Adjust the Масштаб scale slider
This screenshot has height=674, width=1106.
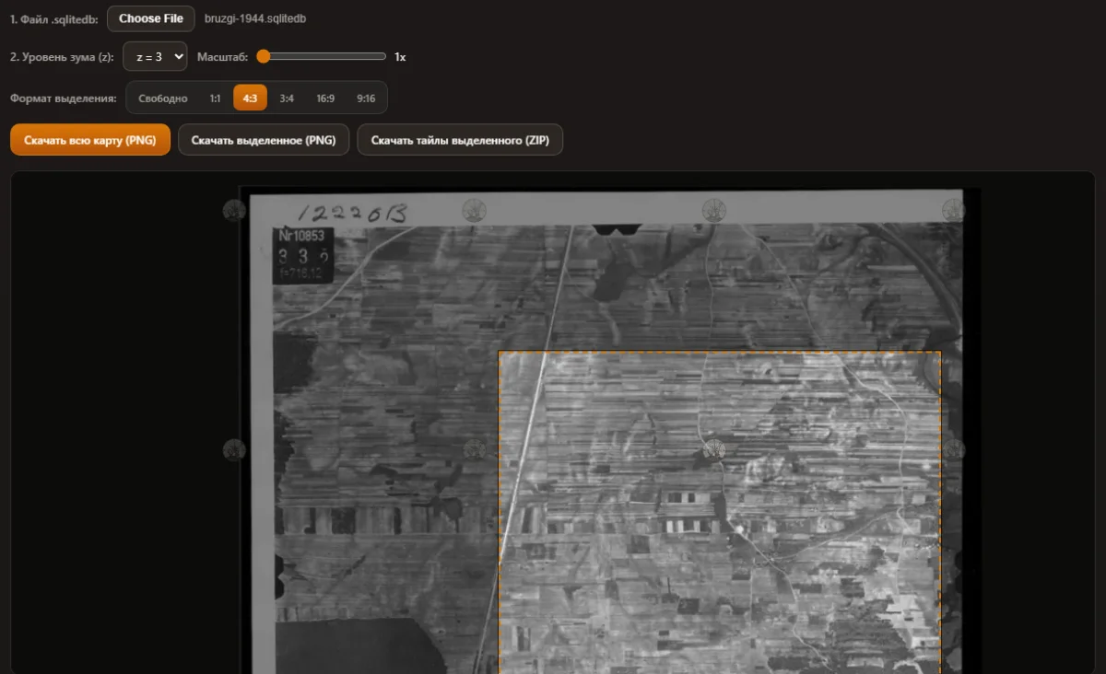tap(321, 56)
